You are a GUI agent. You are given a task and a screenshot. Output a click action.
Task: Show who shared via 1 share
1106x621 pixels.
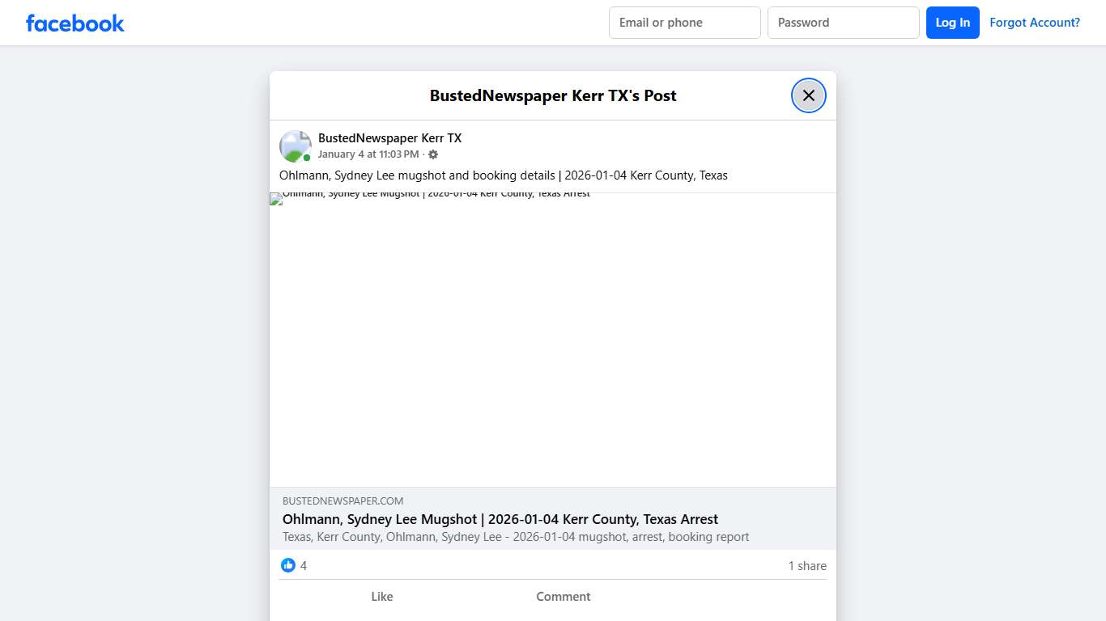pyautogui.click(x=806, y=566)
